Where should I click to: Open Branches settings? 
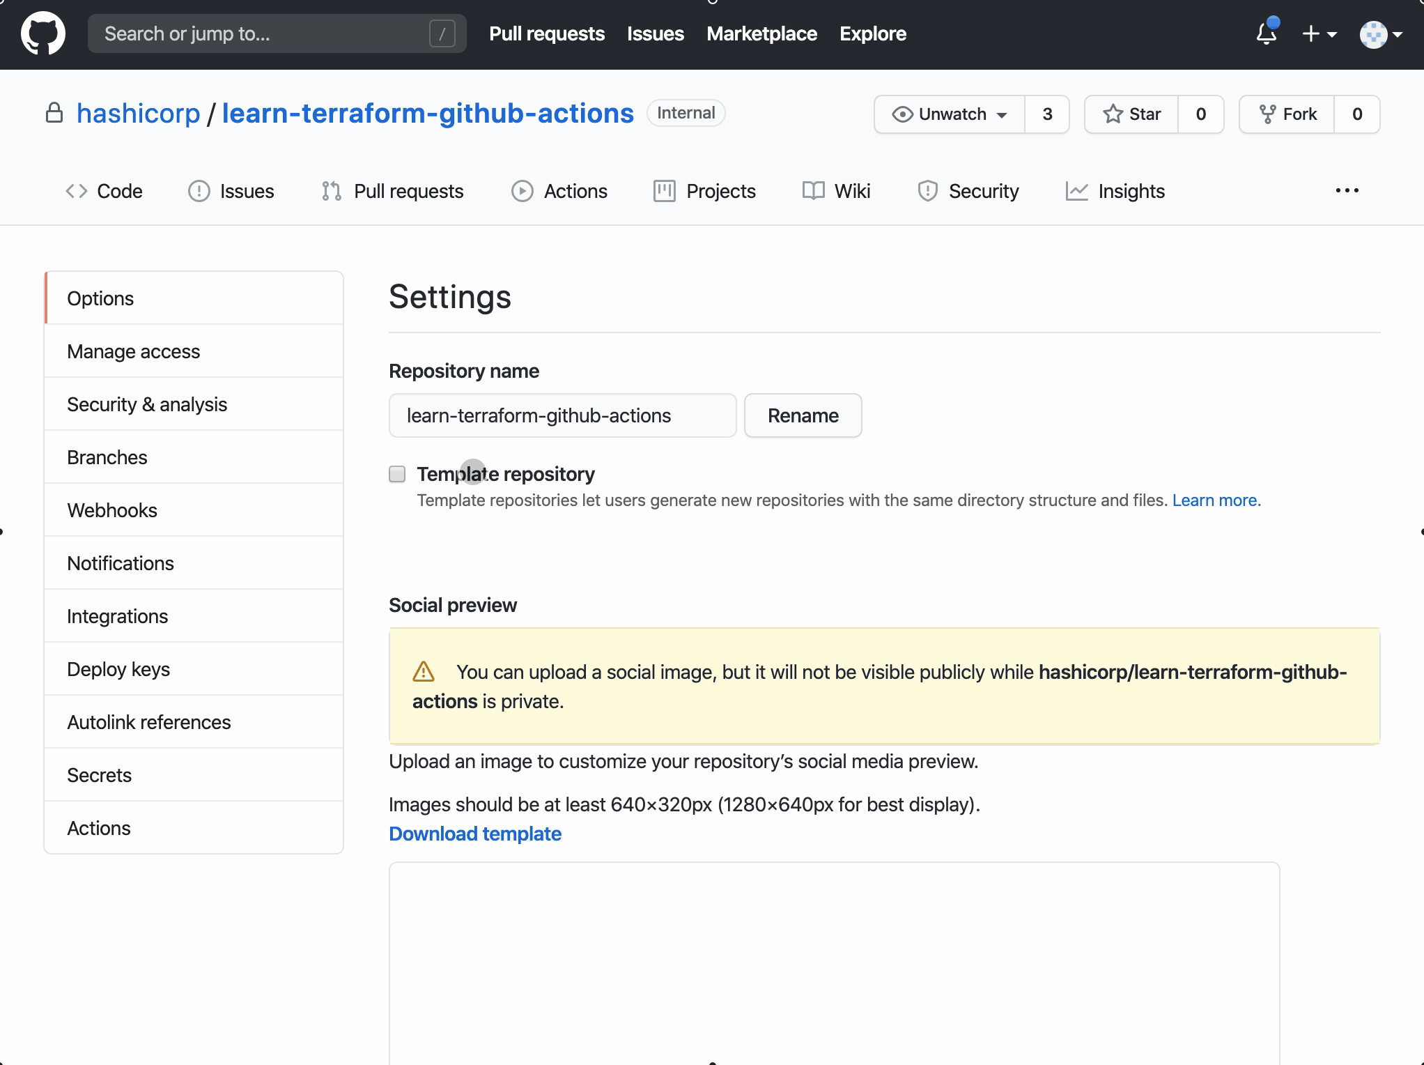coord(194,457)
